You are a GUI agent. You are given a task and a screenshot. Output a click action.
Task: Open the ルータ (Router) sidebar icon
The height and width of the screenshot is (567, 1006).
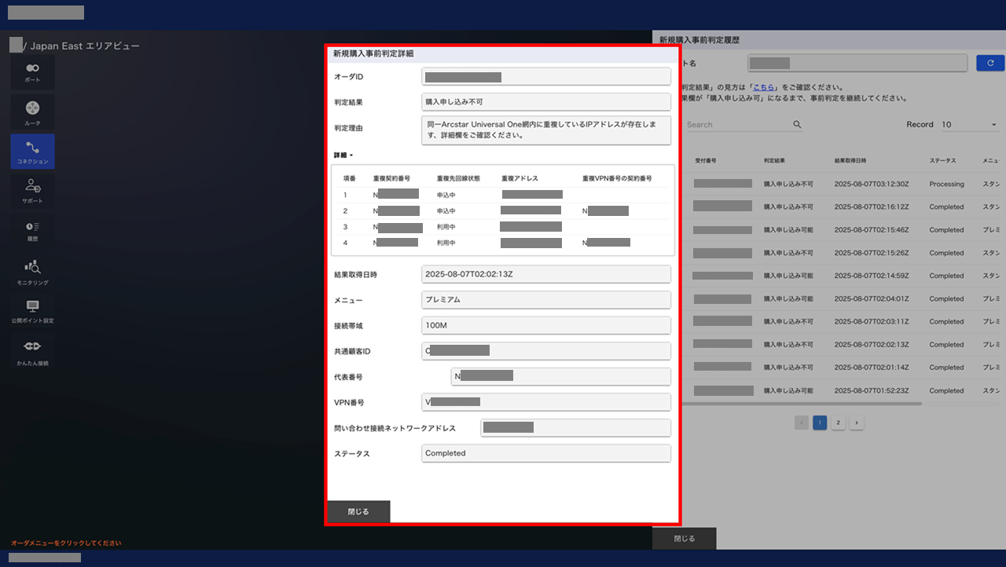click(x=32, y=112)
